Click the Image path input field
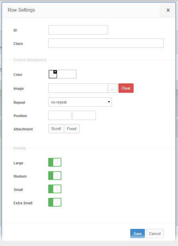 (78, 88)
